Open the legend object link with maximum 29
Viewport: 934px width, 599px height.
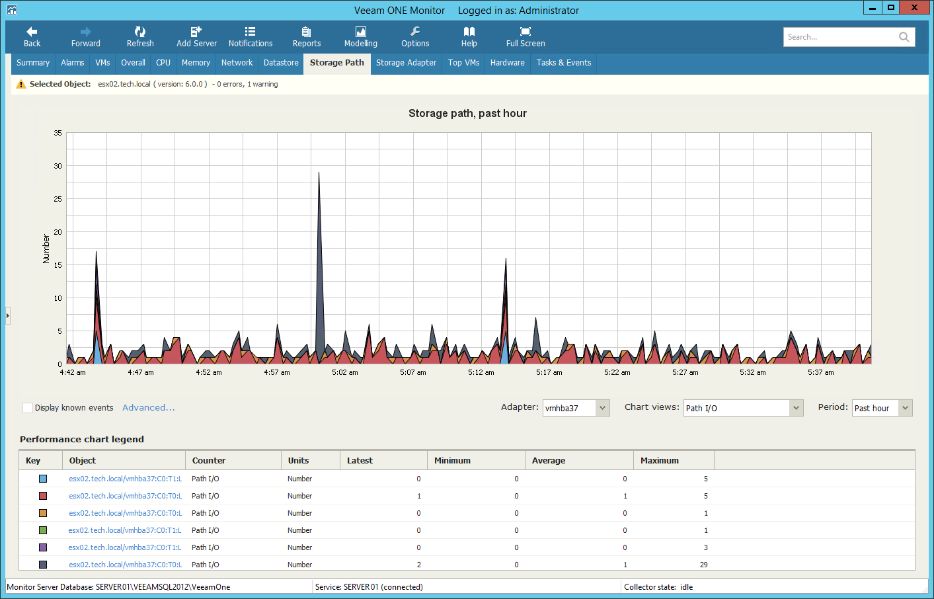click(125, 565)
